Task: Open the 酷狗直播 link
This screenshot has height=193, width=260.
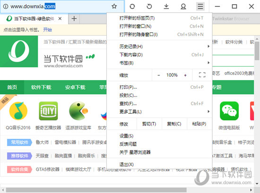Action: click(63, 156)
